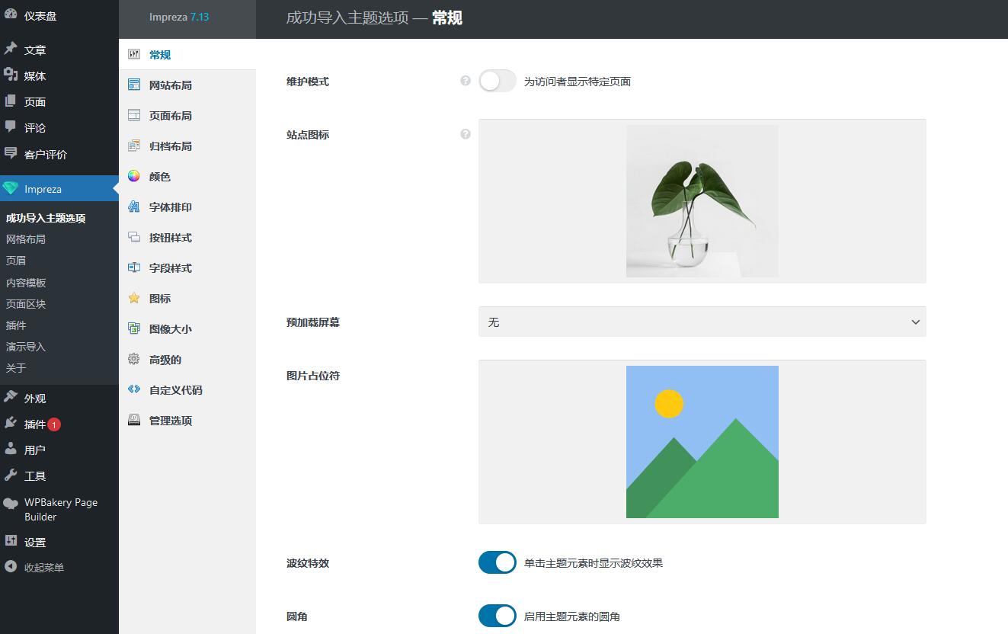This screenshot has height=634, width=1008.
Task: Click the site icon plant thumbnail
Action: pos(702,201)
